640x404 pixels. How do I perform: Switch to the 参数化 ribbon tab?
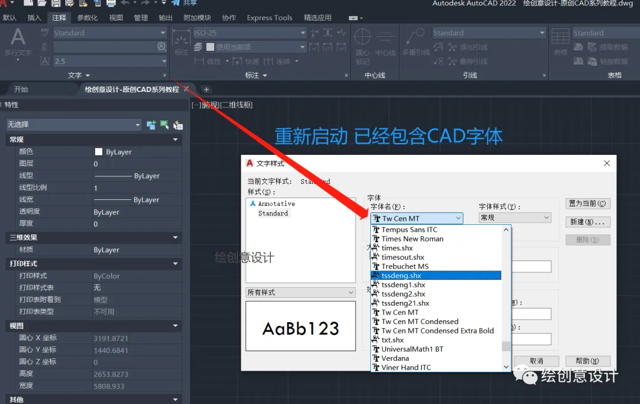pos(87,18)
